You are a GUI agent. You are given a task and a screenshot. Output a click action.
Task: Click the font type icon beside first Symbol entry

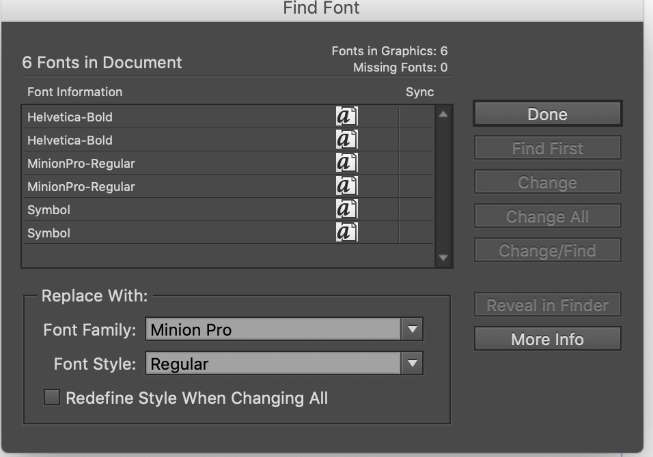coord(346,209)
